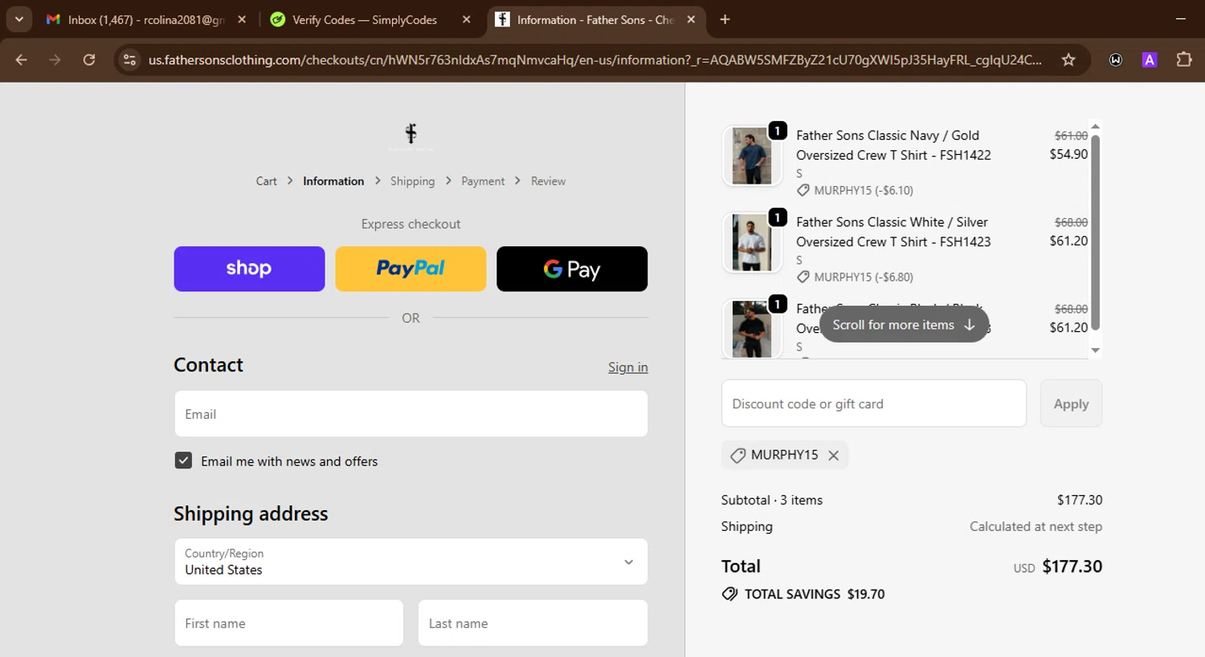Remove the MURPHY15 discount code
Viewport: 1205px width, 657px height.
click(x=834, y=456)
